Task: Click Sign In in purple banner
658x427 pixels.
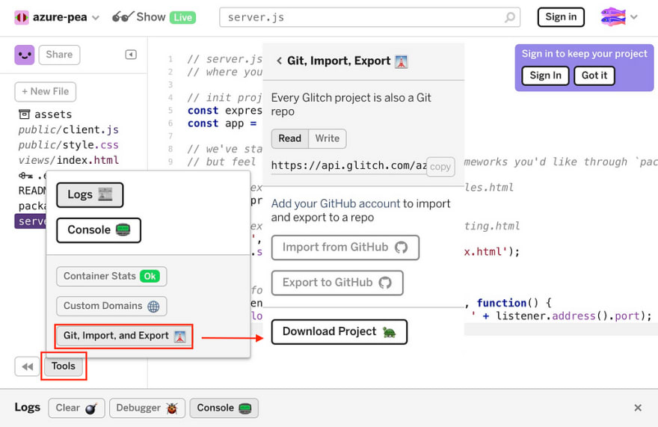Action: pos(545,76)
